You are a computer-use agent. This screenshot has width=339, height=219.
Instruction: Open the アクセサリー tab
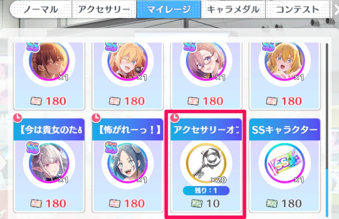(x=104, y=9)
